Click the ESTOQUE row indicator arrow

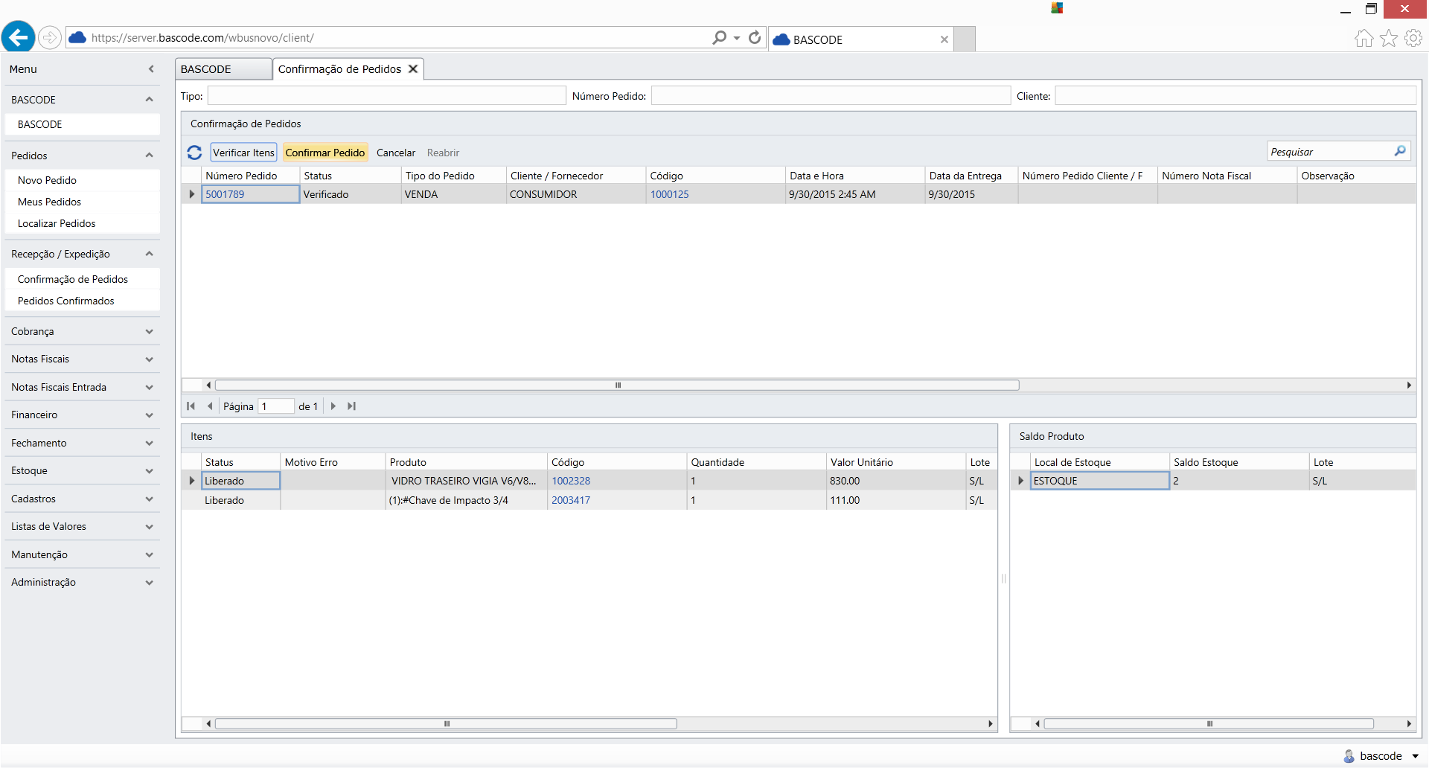pos(1020,481)
